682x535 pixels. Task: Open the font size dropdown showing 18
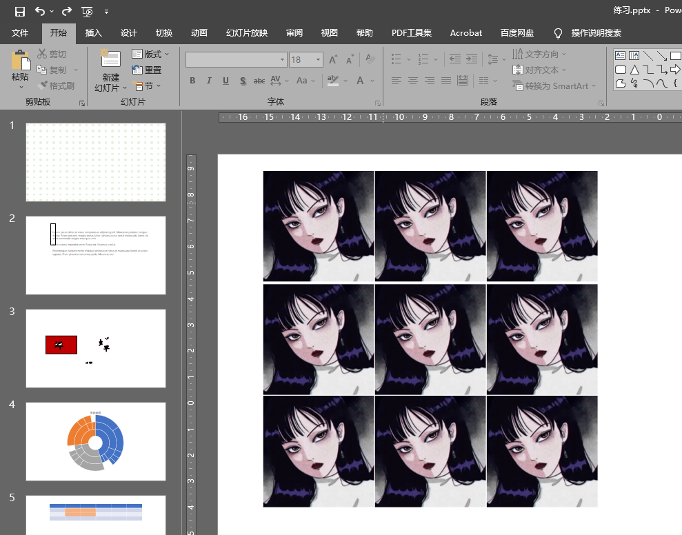pyautogui.click(x=318, y=60)
